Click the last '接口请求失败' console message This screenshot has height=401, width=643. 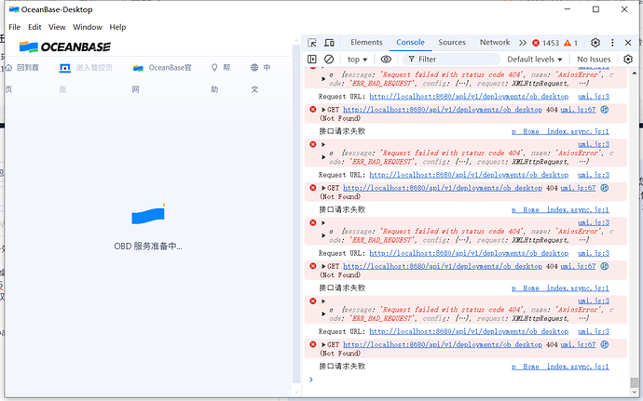[342, 367]
